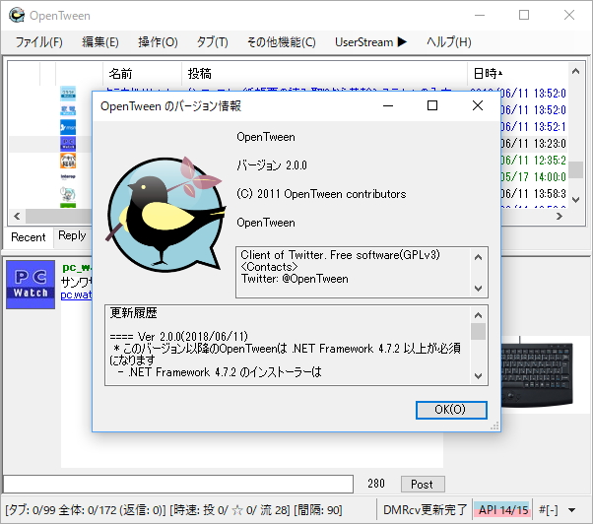593x524 pixels.
Task: Select the 06/11 13:52:1 timeline row
Action: click(533, 127)
